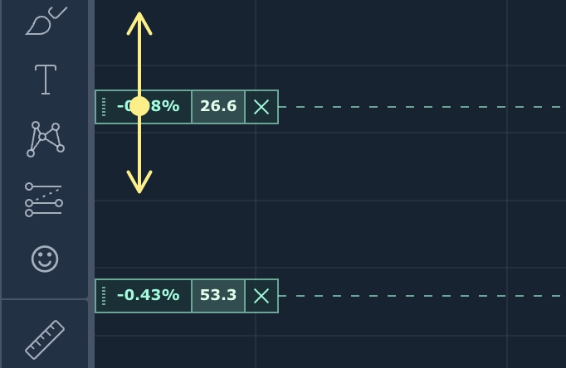The width and height of the screenshot is (566, 368).
Task: Select the dashed line at the 26.6 level
Action: point(422,107)
